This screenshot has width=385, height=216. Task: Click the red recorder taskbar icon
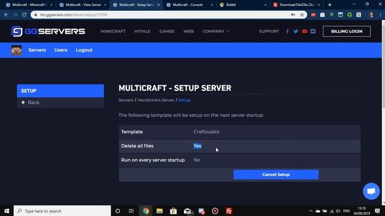(215, 211)
